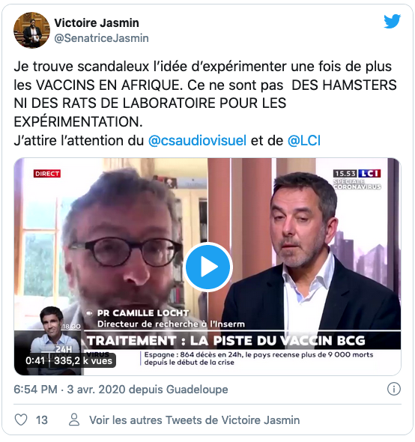Like the tweet with heart icon
Image resolution: width=415 pixels, height=442 pixels.
(21, 420)
